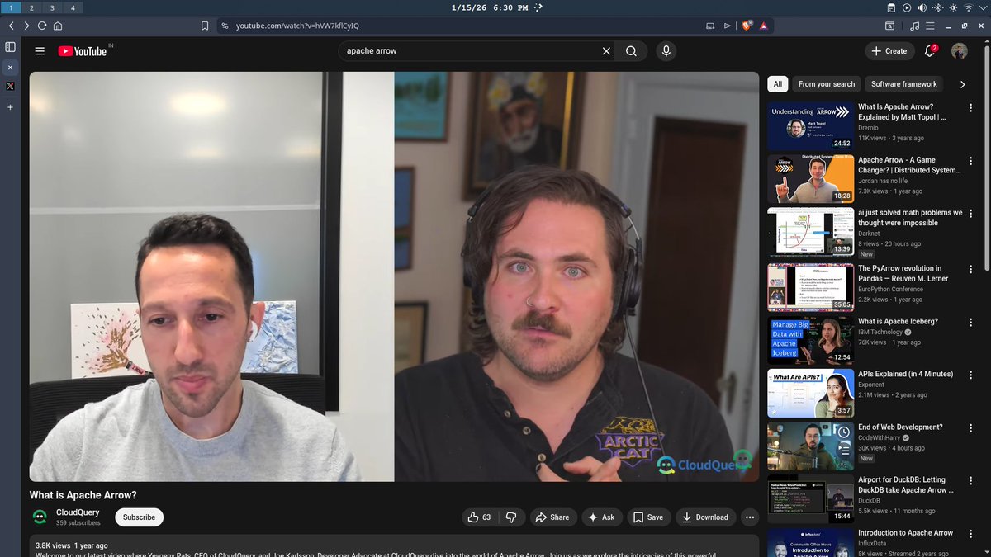Image resolution: width=991 pixels, height=557 pixels.
Task: Expand the system tray chevron
Action: 984,7
